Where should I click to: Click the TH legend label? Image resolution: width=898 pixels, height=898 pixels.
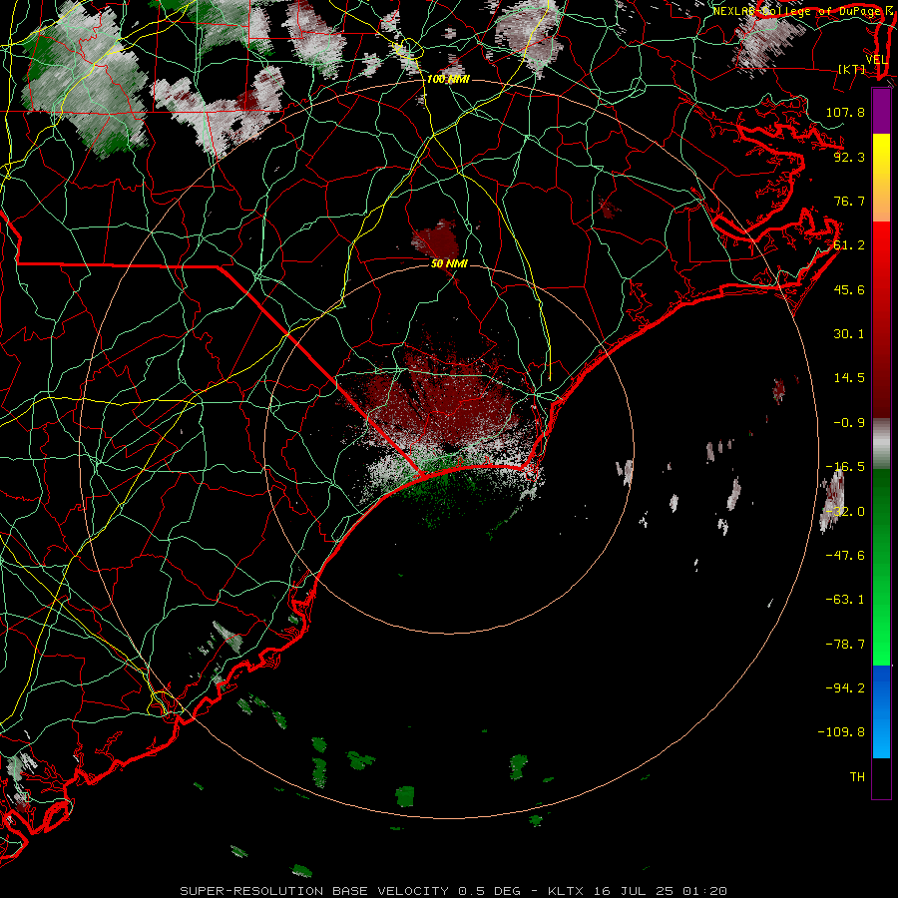coord(857,777)
